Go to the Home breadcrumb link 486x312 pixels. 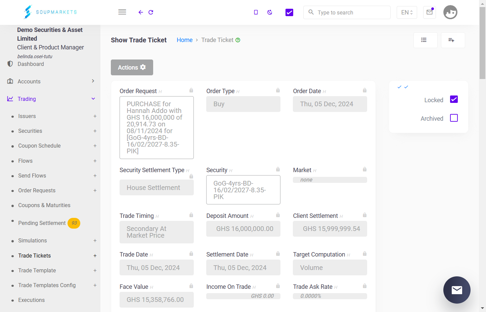pyautogui.click(x=185, y=40)
